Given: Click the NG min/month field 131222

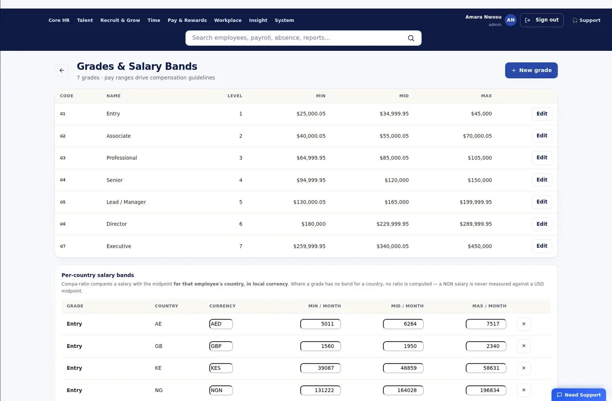Looking at the screenshot, I should (x=321, y=390).
